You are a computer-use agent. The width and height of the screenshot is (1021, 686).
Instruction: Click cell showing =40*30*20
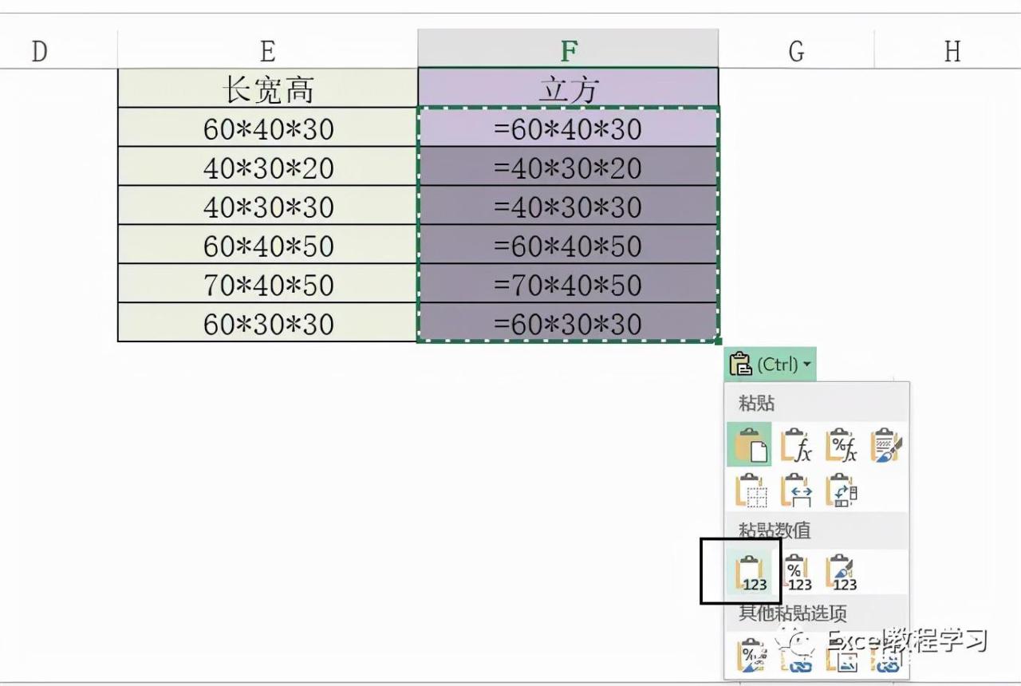(x=568, y=167)
